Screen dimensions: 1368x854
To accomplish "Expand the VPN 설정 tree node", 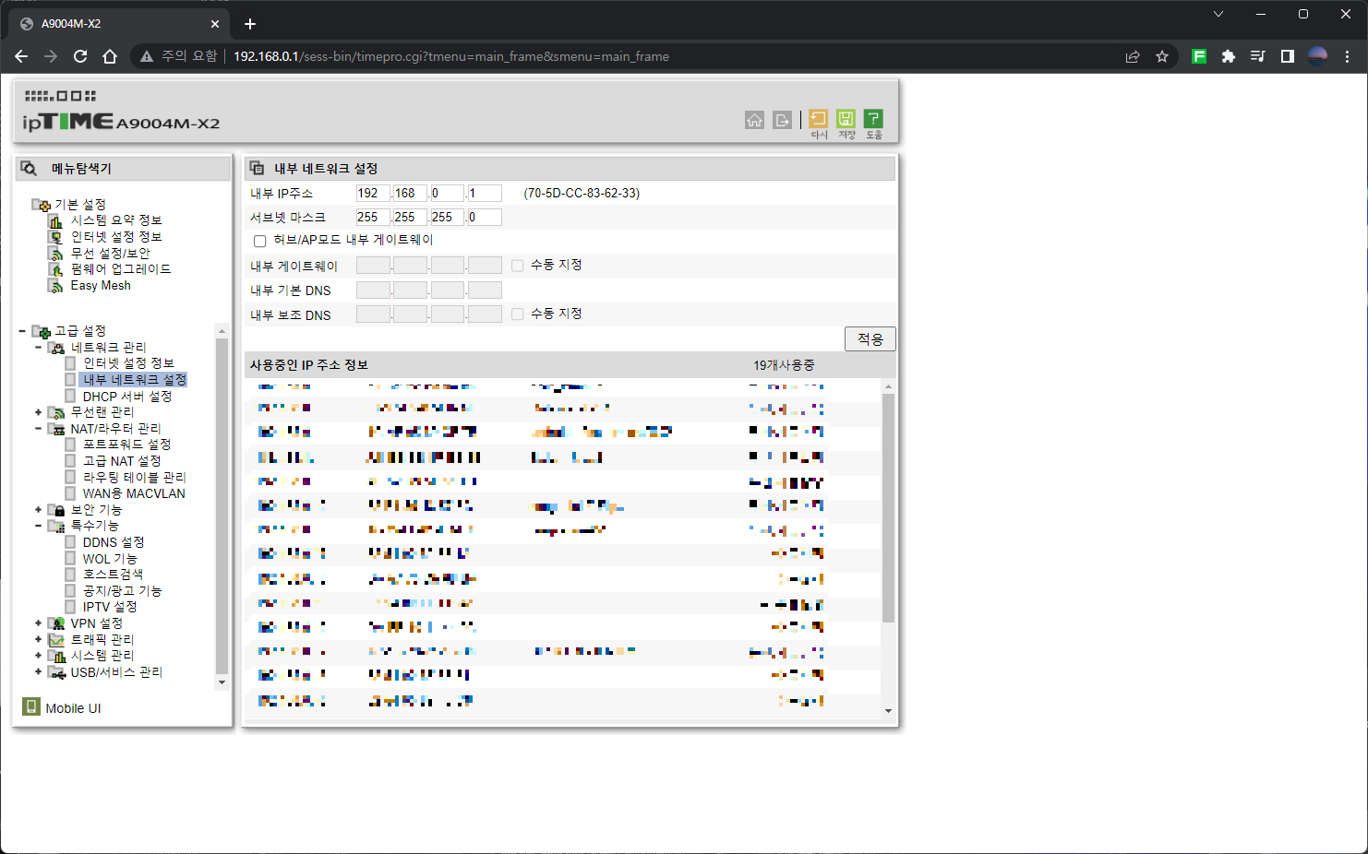I will pyautogui.click(x=37, y=623).
